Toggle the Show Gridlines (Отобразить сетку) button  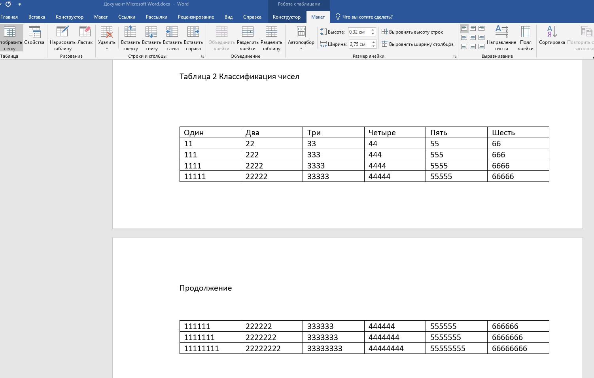[11, 38]
